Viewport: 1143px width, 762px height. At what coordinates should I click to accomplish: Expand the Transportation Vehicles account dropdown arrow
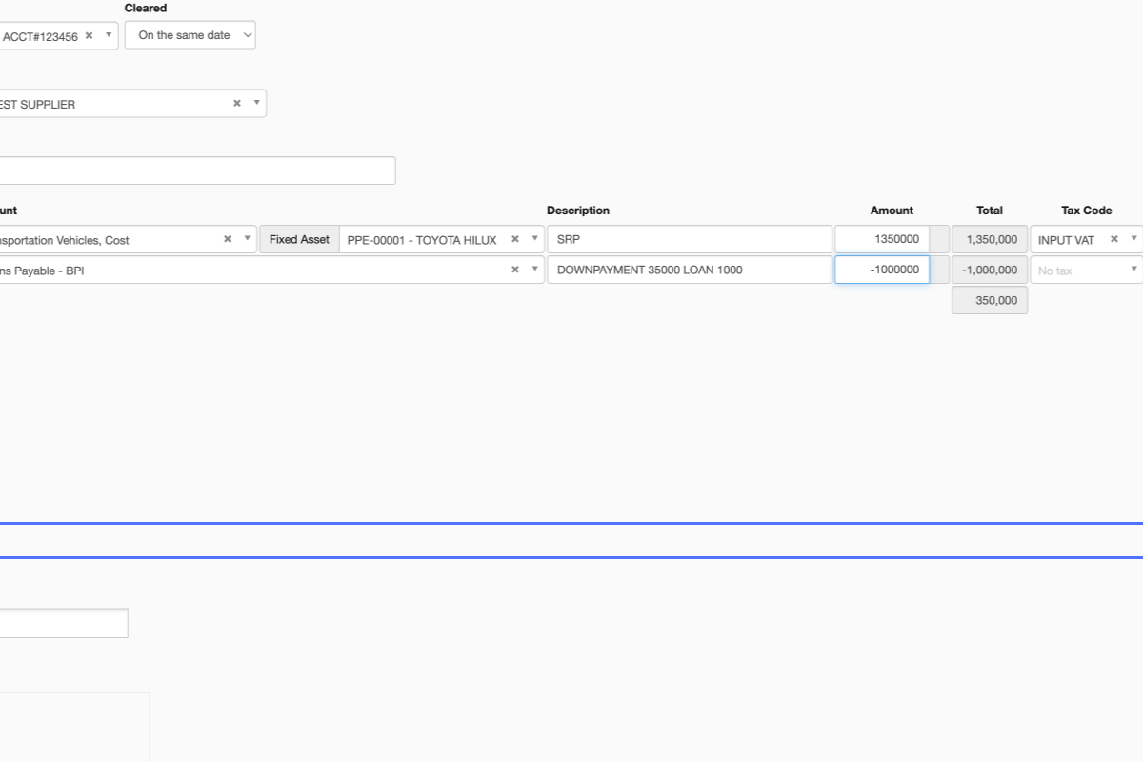click(x=247, y=240)
